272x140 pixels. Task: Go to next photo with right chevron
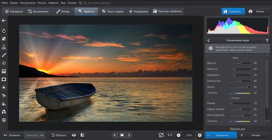(x=129, y=135)
